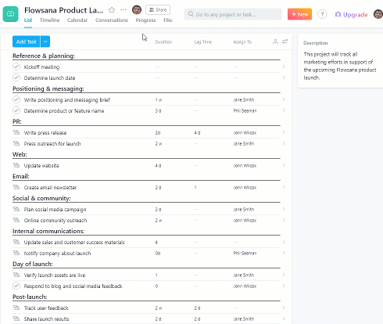Click the Social & community section heading
This screenshot has height=324, width=383.
[x=41, y=198]
